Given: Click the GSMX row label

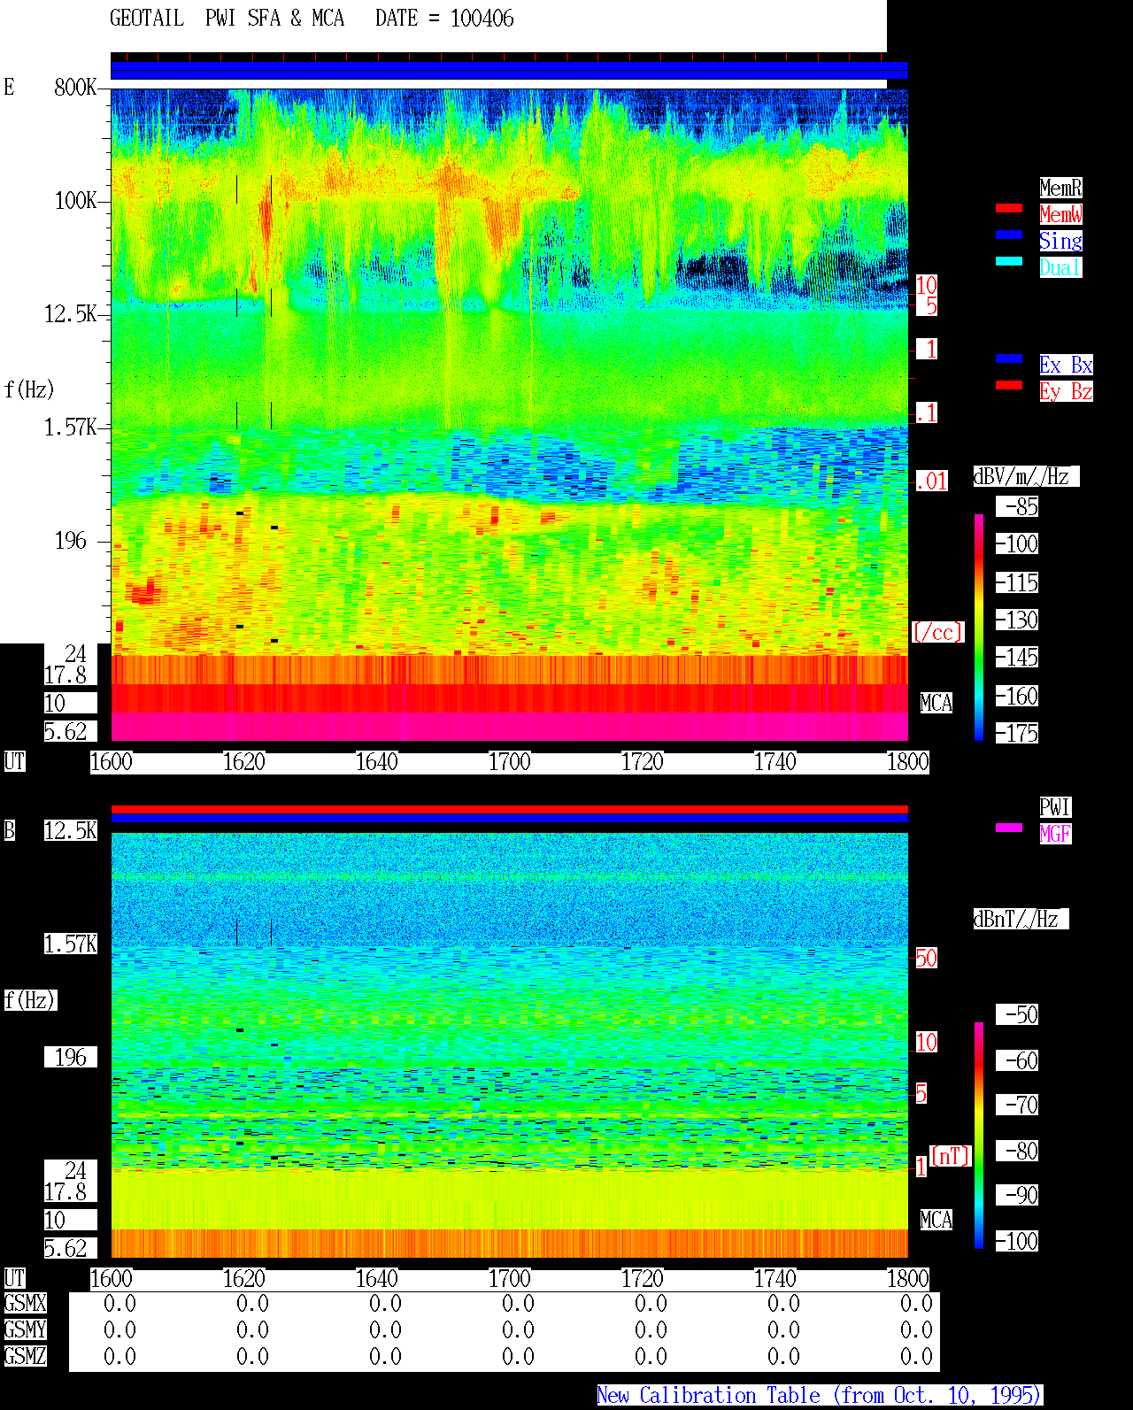Looking at the screenshot, I should coord(26,1304).
